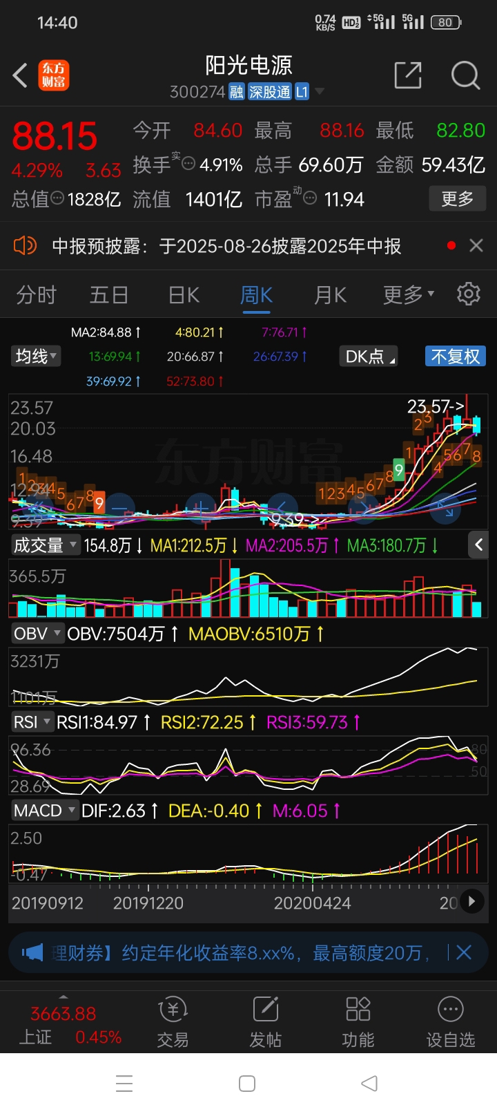Tap the MA2:84.88 moving average value

pos(106,332)
